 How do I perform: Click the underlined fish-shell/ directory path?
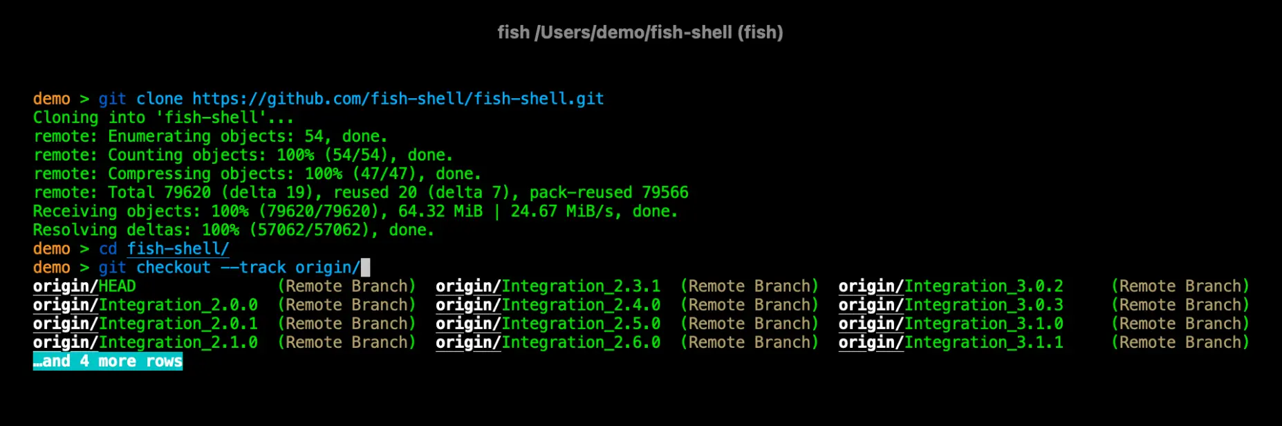tap(178, 249)
